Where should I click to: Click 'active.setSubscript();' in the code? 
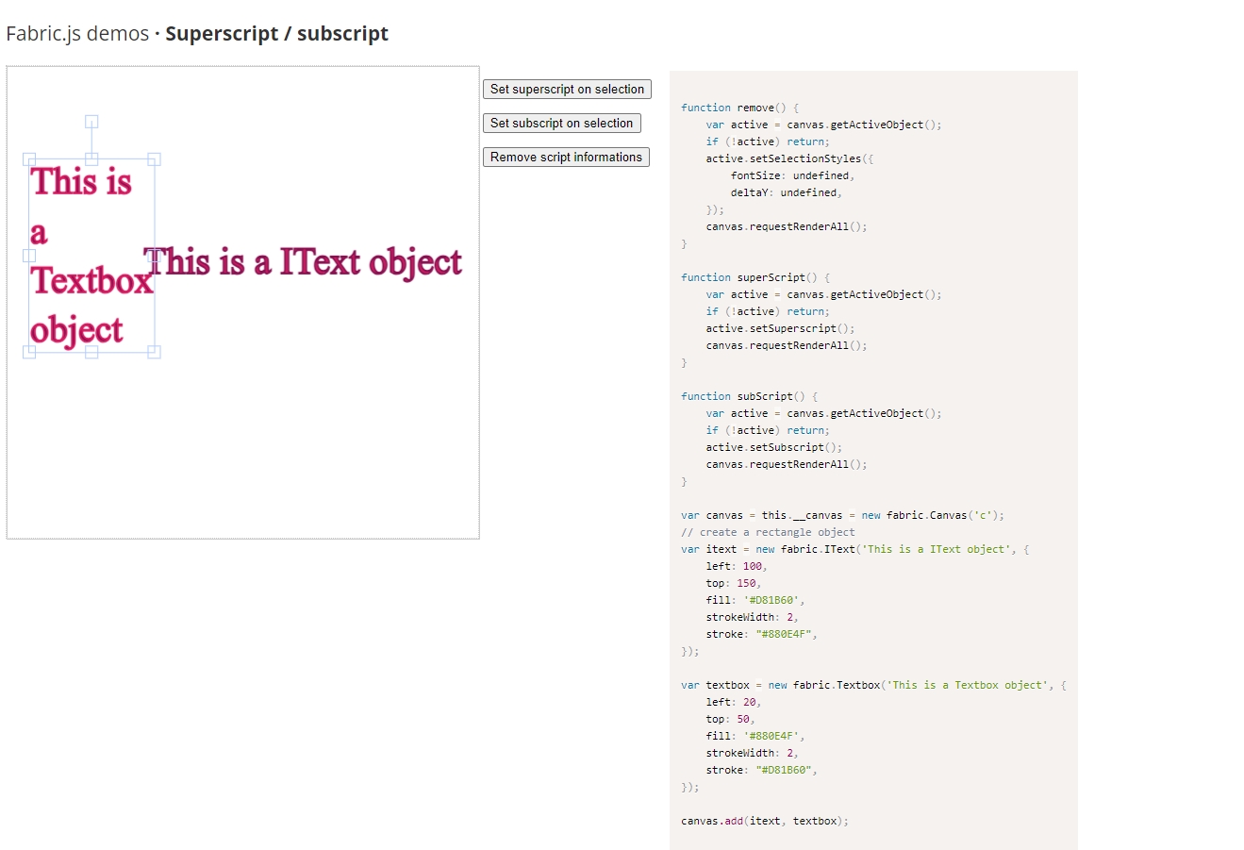774,447
